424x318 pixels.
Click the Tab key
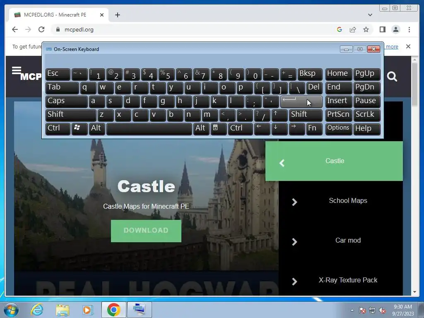[62, 88]
